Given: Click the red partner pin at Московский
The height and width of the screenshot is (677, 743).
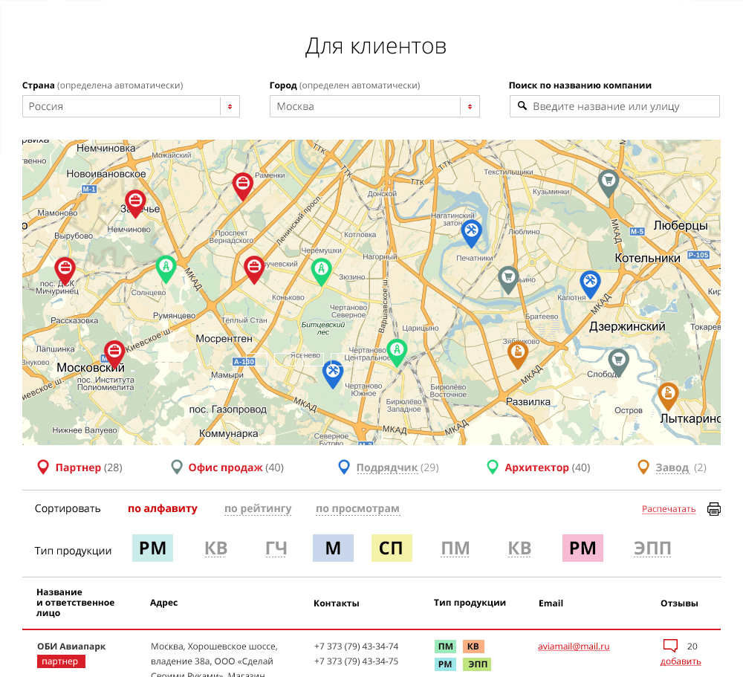Looking at the screenshot, I should point(114,352).
